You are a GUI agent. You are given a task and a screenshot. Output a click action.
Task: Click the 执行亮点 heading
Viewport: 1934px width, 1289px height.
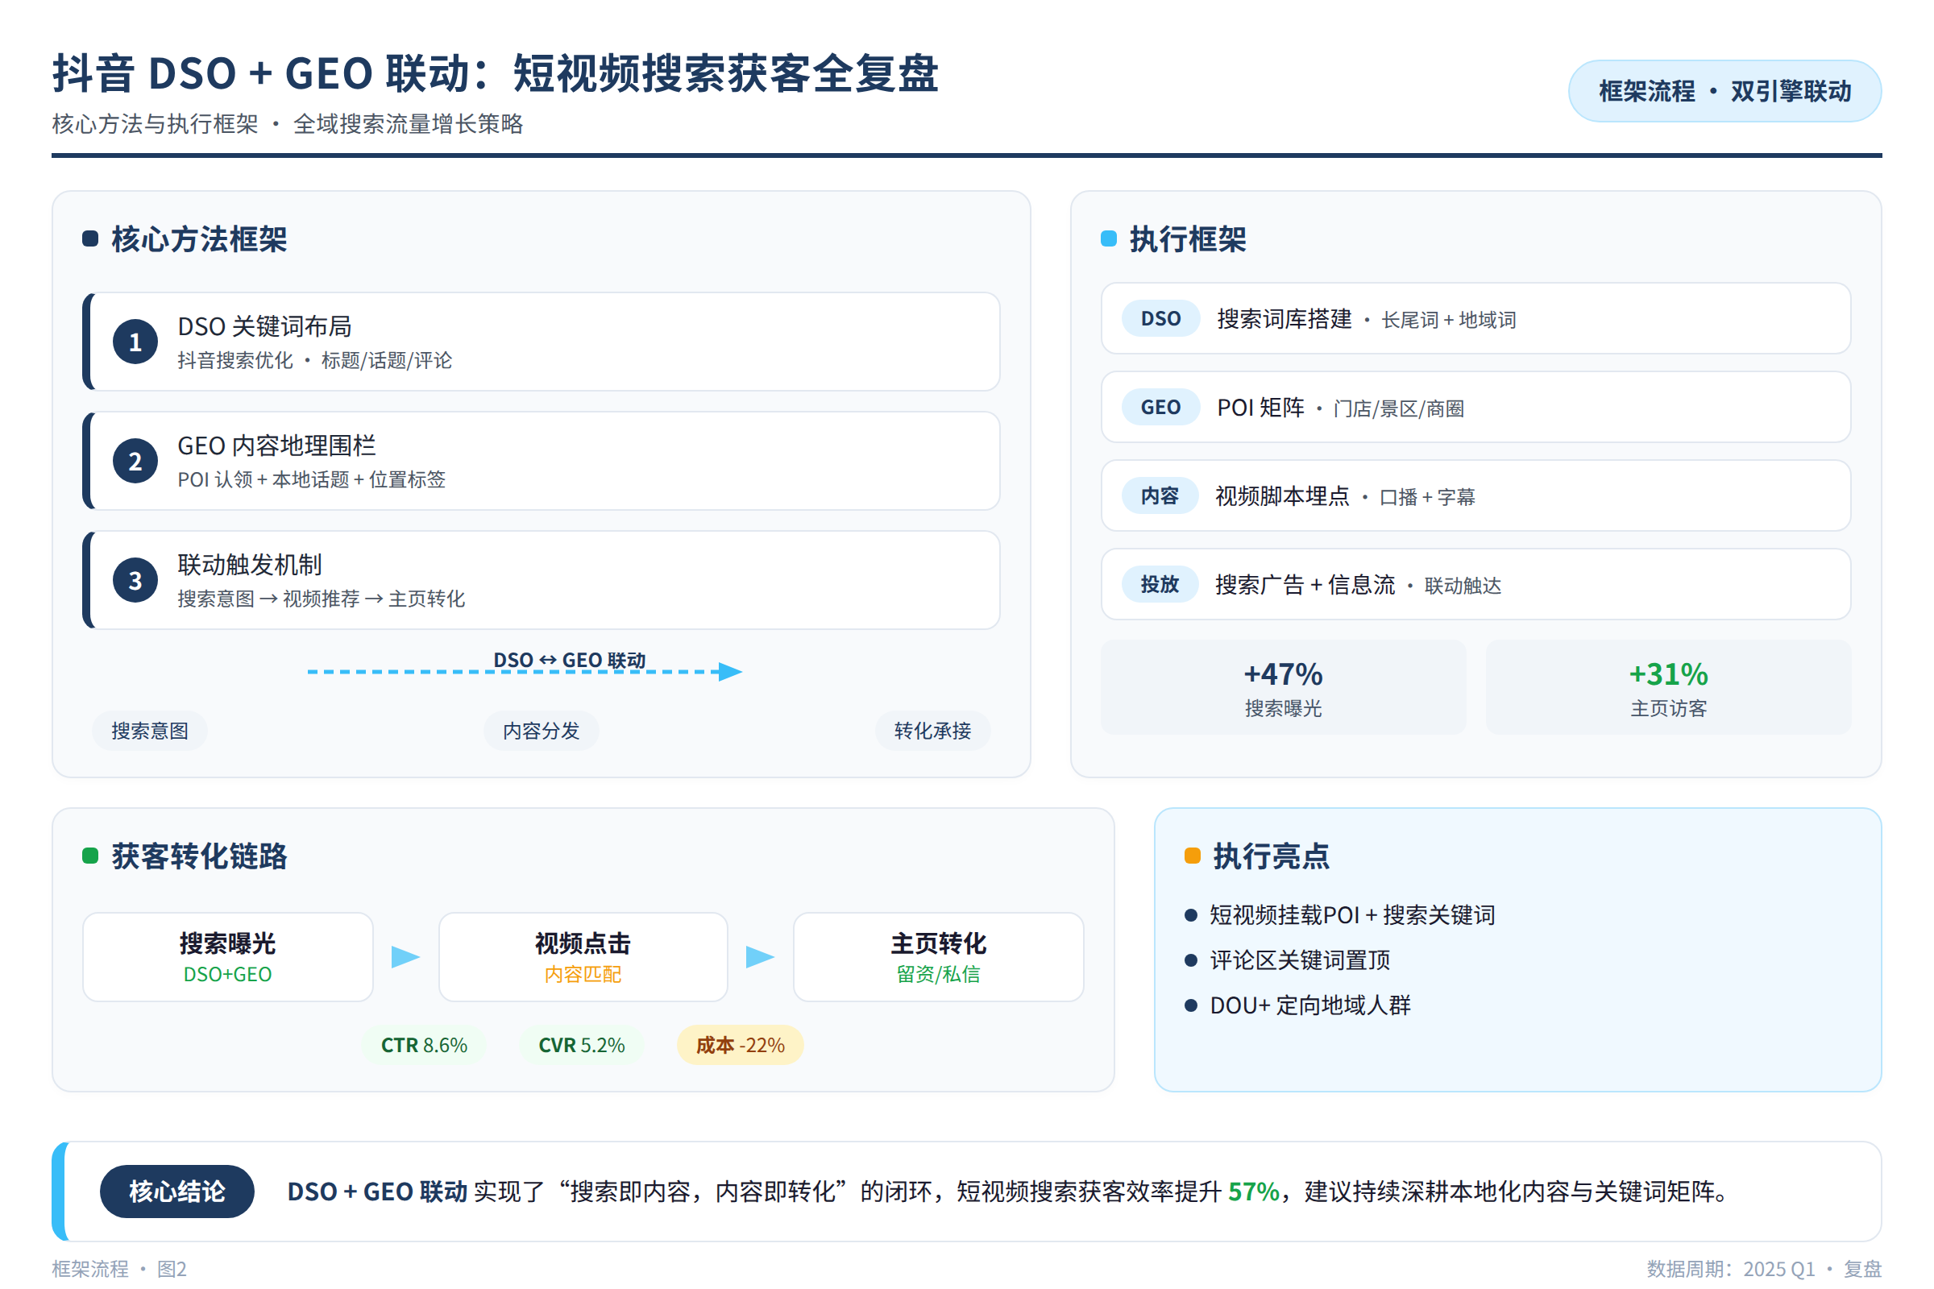pos(1272,856)
